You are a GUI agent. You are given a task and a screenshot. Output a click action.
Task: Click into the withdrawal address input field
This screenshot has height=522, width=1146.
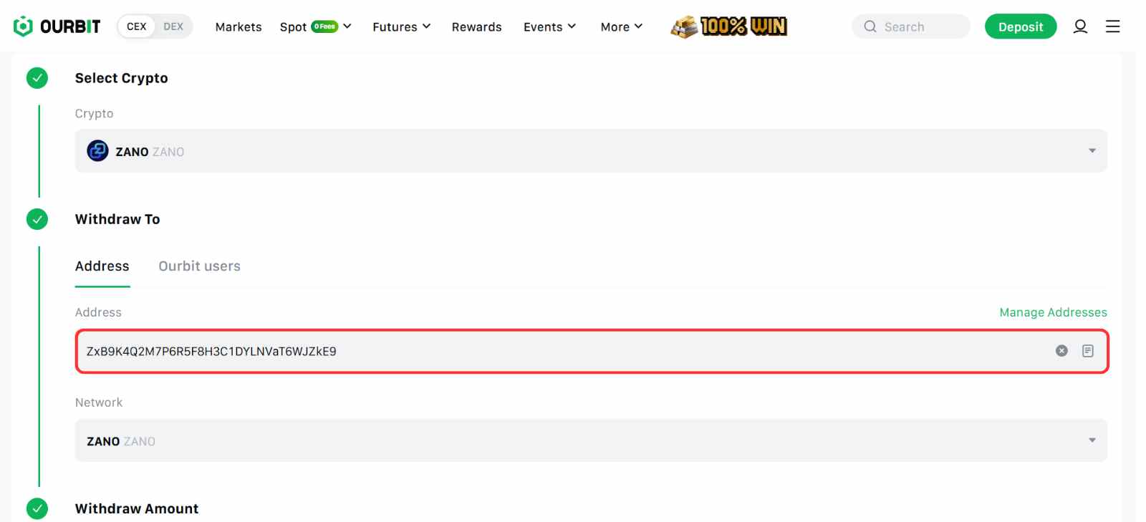click(x=559, y=352)
